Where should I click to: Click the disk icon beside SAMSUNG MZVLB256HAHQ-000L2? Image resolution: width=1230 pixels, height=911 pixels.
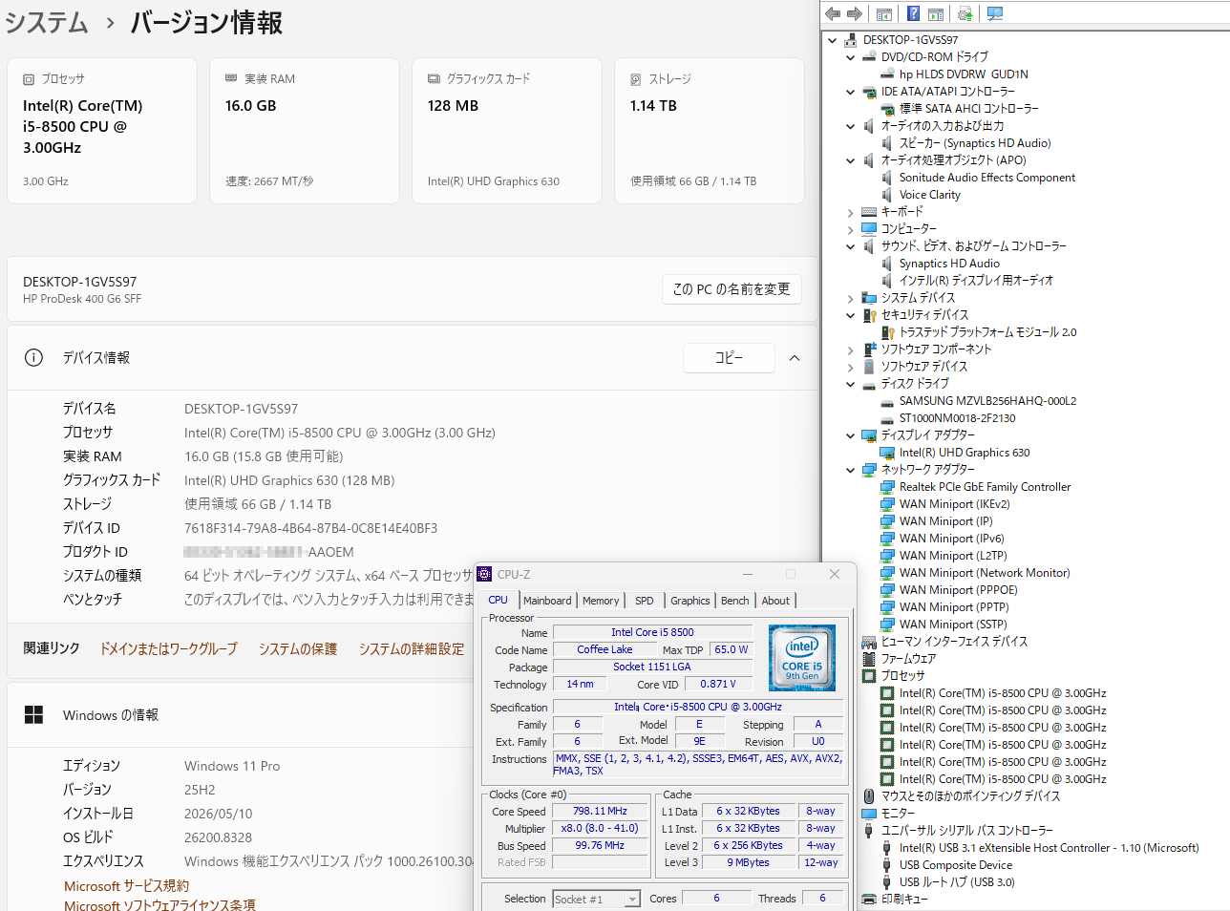[887, 401]
